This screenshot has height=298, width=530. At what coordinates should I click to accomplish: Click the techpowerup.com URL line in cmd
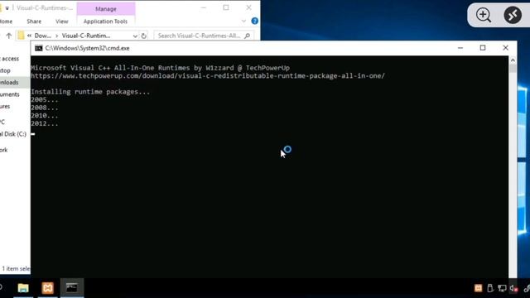coord(208,75)
